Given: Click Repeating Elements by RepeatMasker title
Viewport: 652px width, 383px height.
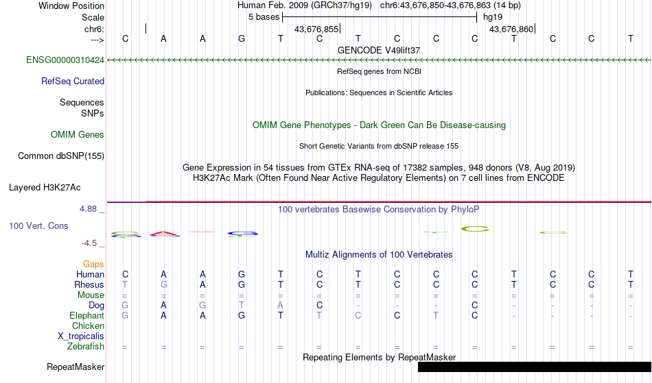Looking at the screenshot, I should [379, 358].
